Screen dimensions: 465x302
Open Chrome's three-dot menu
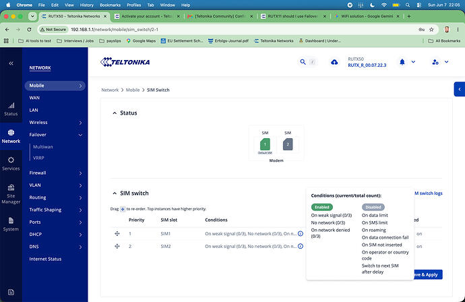(x=458, y=30)
